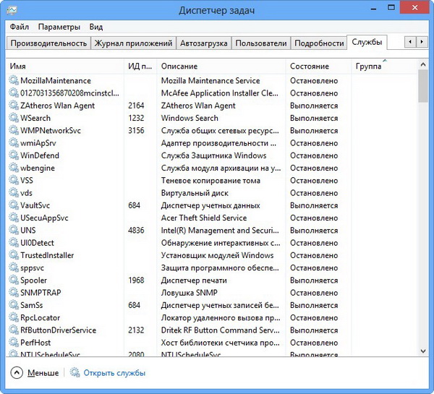Click the gear icon beside WSearch service

[x=14, y=118]
